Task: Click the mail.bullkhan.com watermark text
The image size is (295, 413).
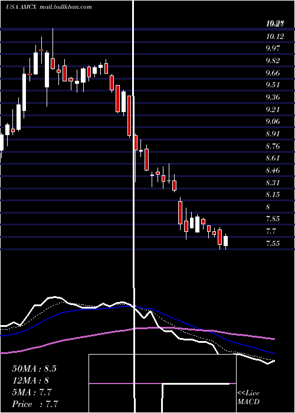Action: [65, 7]
